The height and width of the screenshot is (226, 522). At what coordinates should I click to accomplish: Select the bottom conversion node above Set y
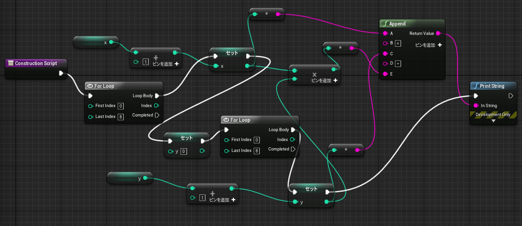pyautogui.click(x=346, y=150)
